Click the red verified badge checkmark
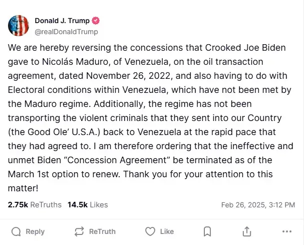Image resolution: width=304 pixels, height=245 pixels. (x=96, y=21)
